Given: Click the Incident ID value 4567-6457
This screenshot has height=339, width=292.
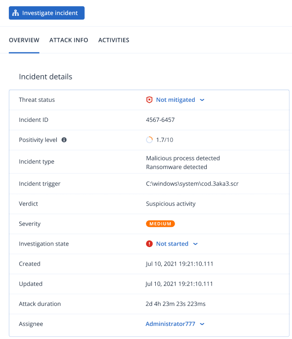Looking at the screenshot, I should (x=160, y=120).
